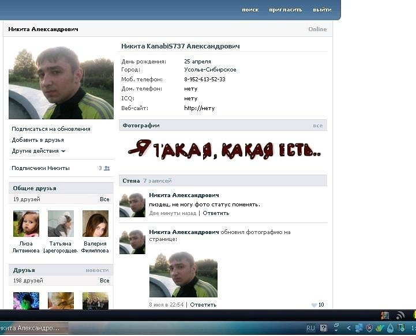Show all 198 friends via "Все" link
416x336 pixels.
tap(104, 281)
